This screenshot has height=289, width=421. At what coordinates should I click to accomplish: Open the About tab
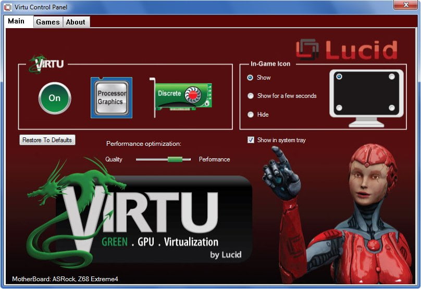tap(76, 22)
